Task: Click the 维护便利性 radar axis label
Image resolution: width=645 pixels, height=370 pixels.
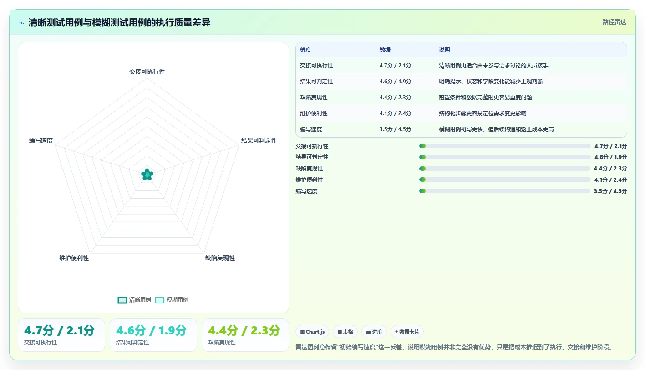Action: 74,258
